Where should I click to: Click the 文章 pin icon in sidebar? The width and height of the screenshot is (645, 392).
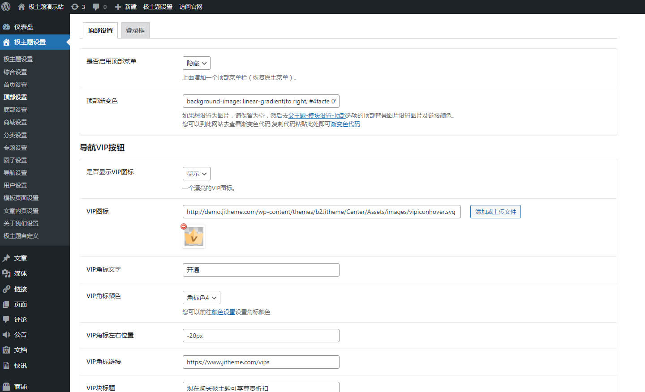(x=6, y=258)
